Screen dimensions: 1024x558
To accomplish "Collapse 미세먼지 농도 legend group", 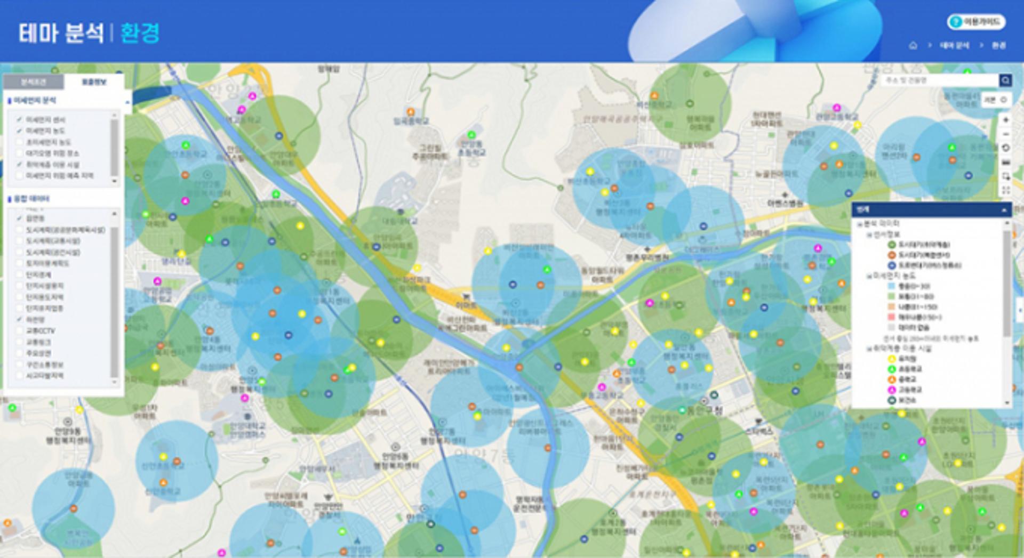I will pos(869,276).
